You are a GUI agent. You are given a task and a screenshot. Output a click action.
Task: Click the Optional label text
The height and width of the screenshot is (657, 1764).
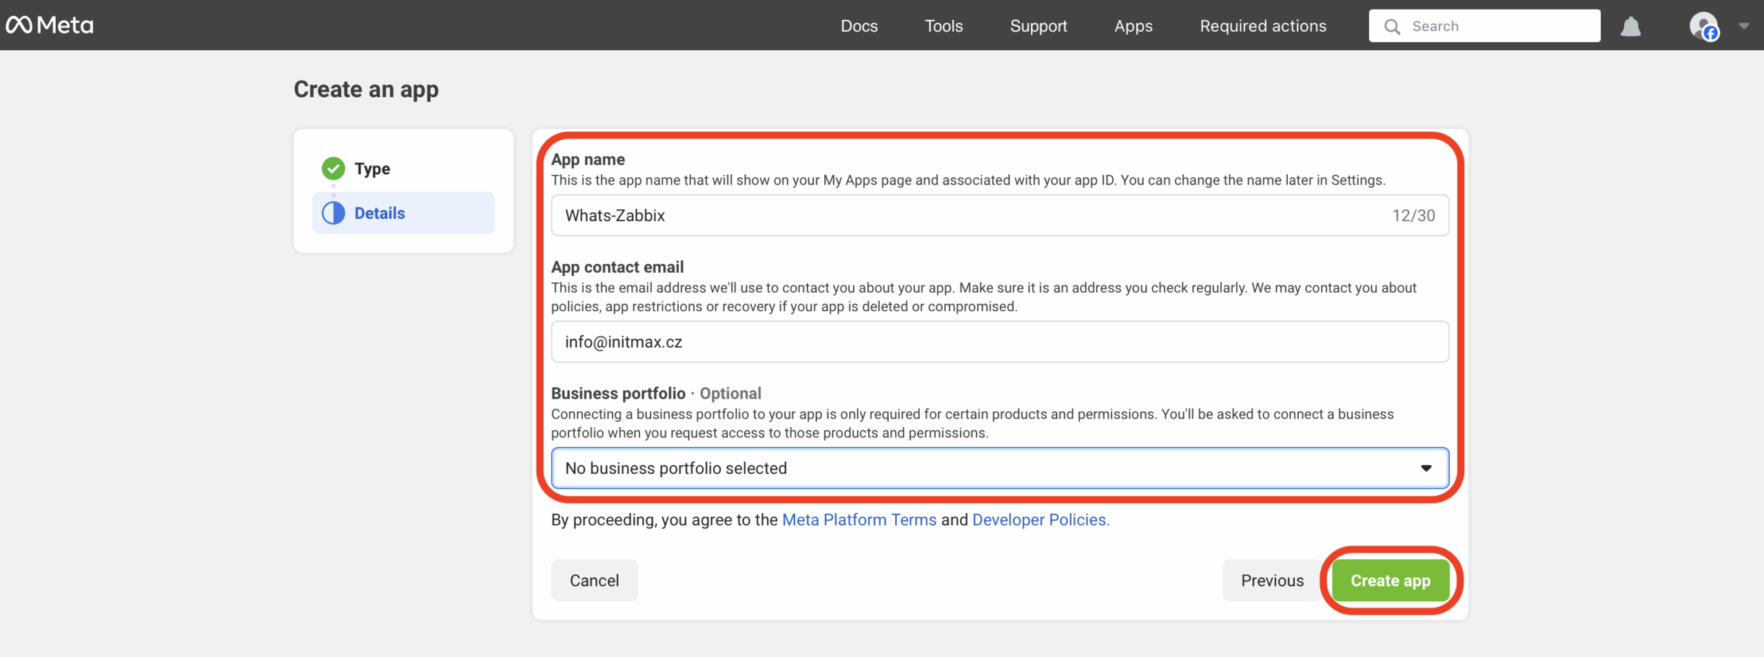click(x=730, y=393)
